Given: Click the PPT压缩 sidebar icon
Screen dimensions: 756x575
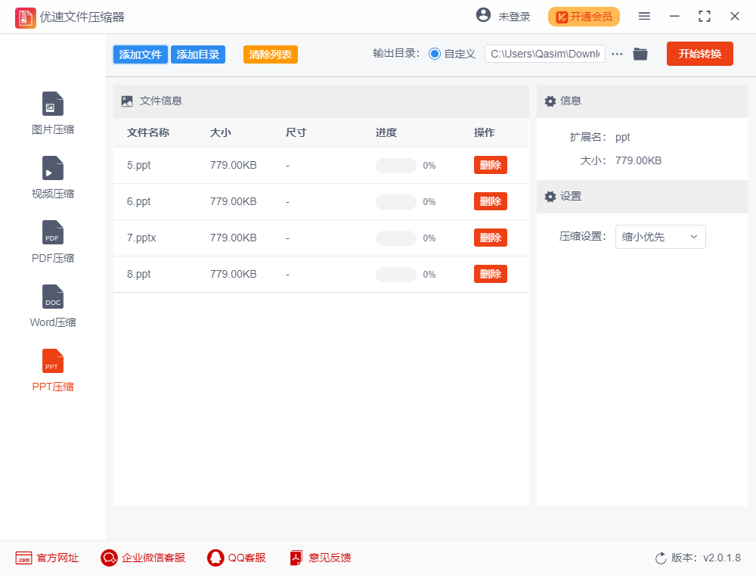Looking at the screenshot, I should coord(52,369).
